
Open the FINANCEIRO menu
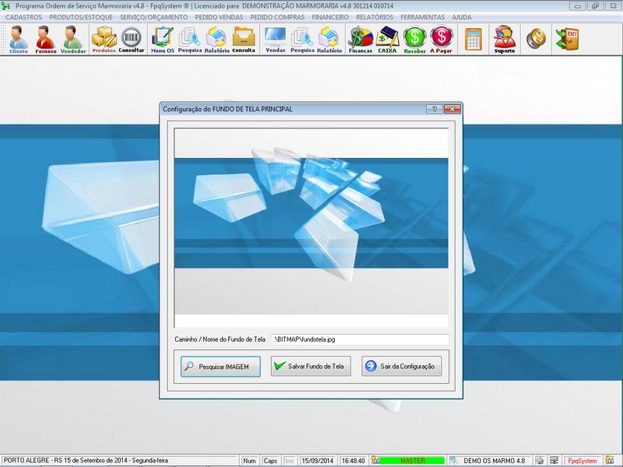[x=330, y=17]
